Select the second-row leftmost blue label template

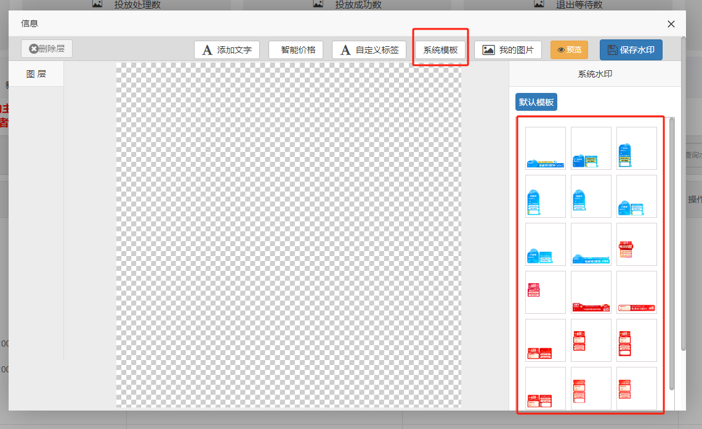546,196
